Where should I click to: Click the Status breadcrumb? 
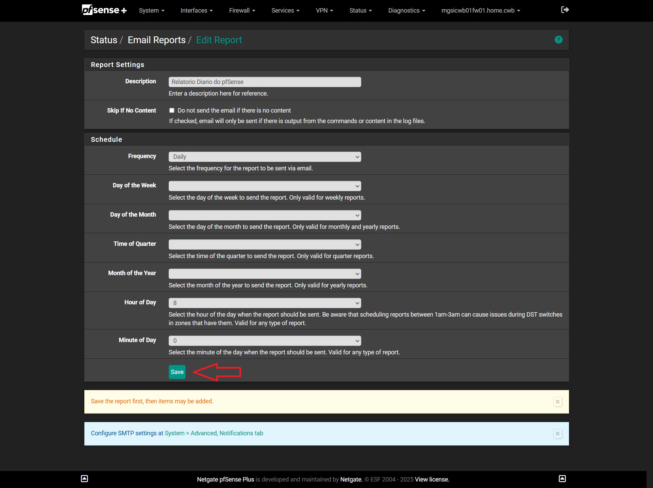(104, 40)
